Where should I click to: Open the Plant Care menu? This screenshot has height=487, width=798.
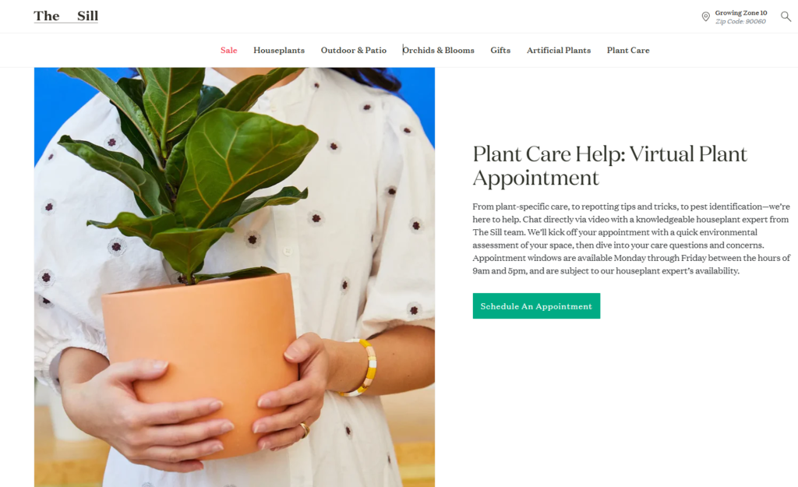(x=628, y=51)
